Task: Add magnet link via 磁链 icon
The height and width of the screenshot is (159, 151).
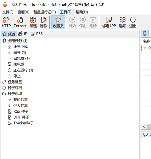Action: coord(33,22)
